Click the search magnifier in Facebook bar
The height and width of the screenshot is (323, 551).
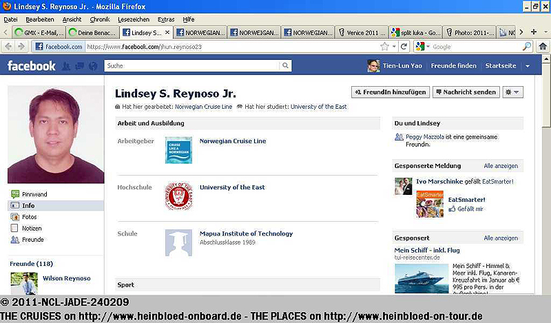[285, 65]
